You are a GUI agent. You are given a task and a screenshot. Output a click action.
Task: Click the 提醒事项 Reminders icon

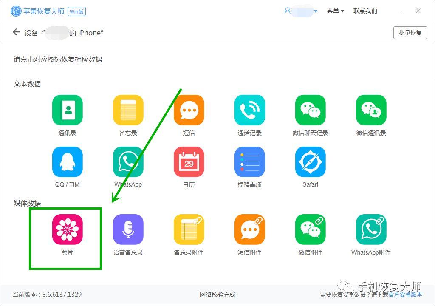click(249, 161)
